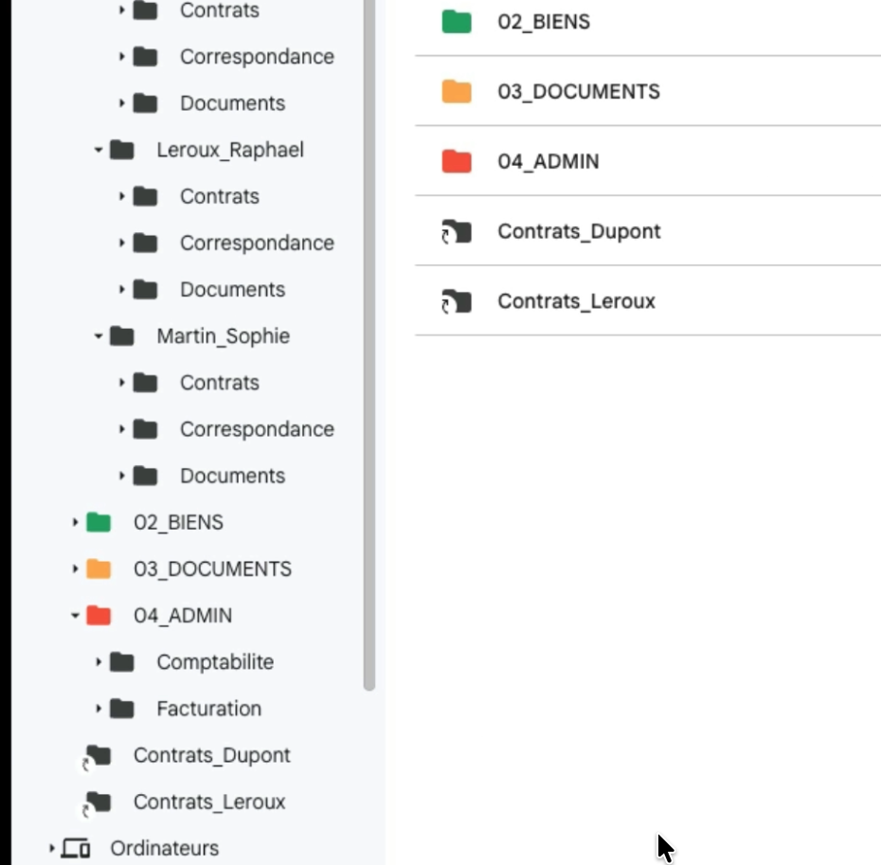Open Contrats under Martin_Sophie in sidebar
Viewport: 881px width, 865px height.
click(x=219, y=383)
